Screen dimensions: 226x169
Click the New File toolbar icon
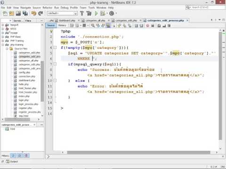(x=5, y=14)
